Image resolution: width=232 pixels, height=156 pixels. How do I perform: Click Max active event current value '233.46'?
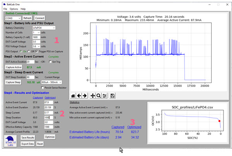tap(119, 113)
